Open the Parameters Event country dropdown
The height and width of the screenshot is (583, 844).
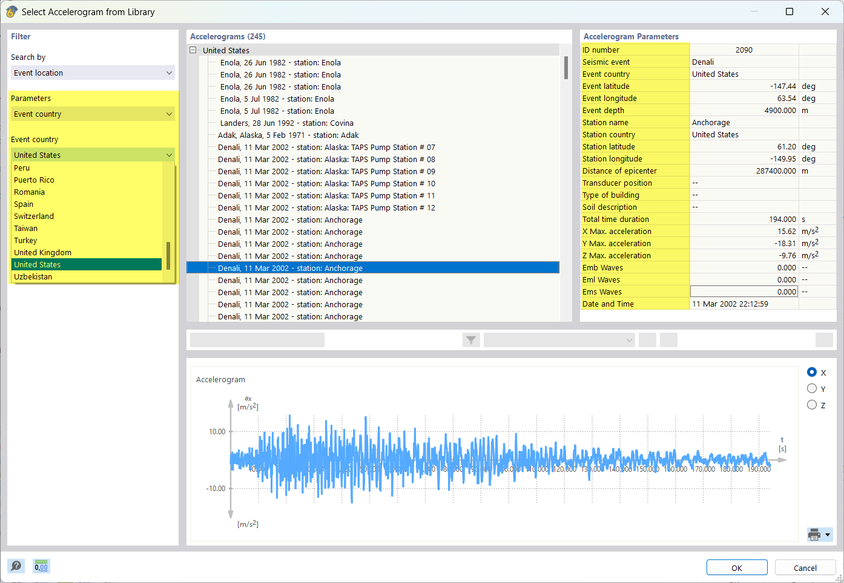point(92,114)
